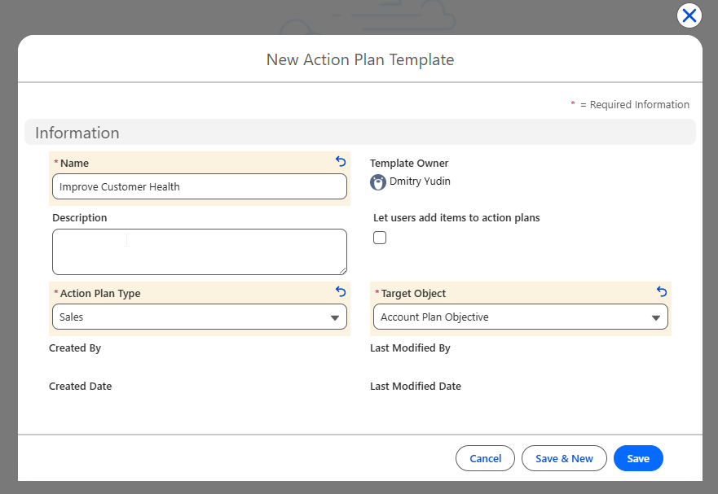718x494 pixels.
Task: Click the arrow next to Sales
Action: pyautogui.click(x=334, y=317)
